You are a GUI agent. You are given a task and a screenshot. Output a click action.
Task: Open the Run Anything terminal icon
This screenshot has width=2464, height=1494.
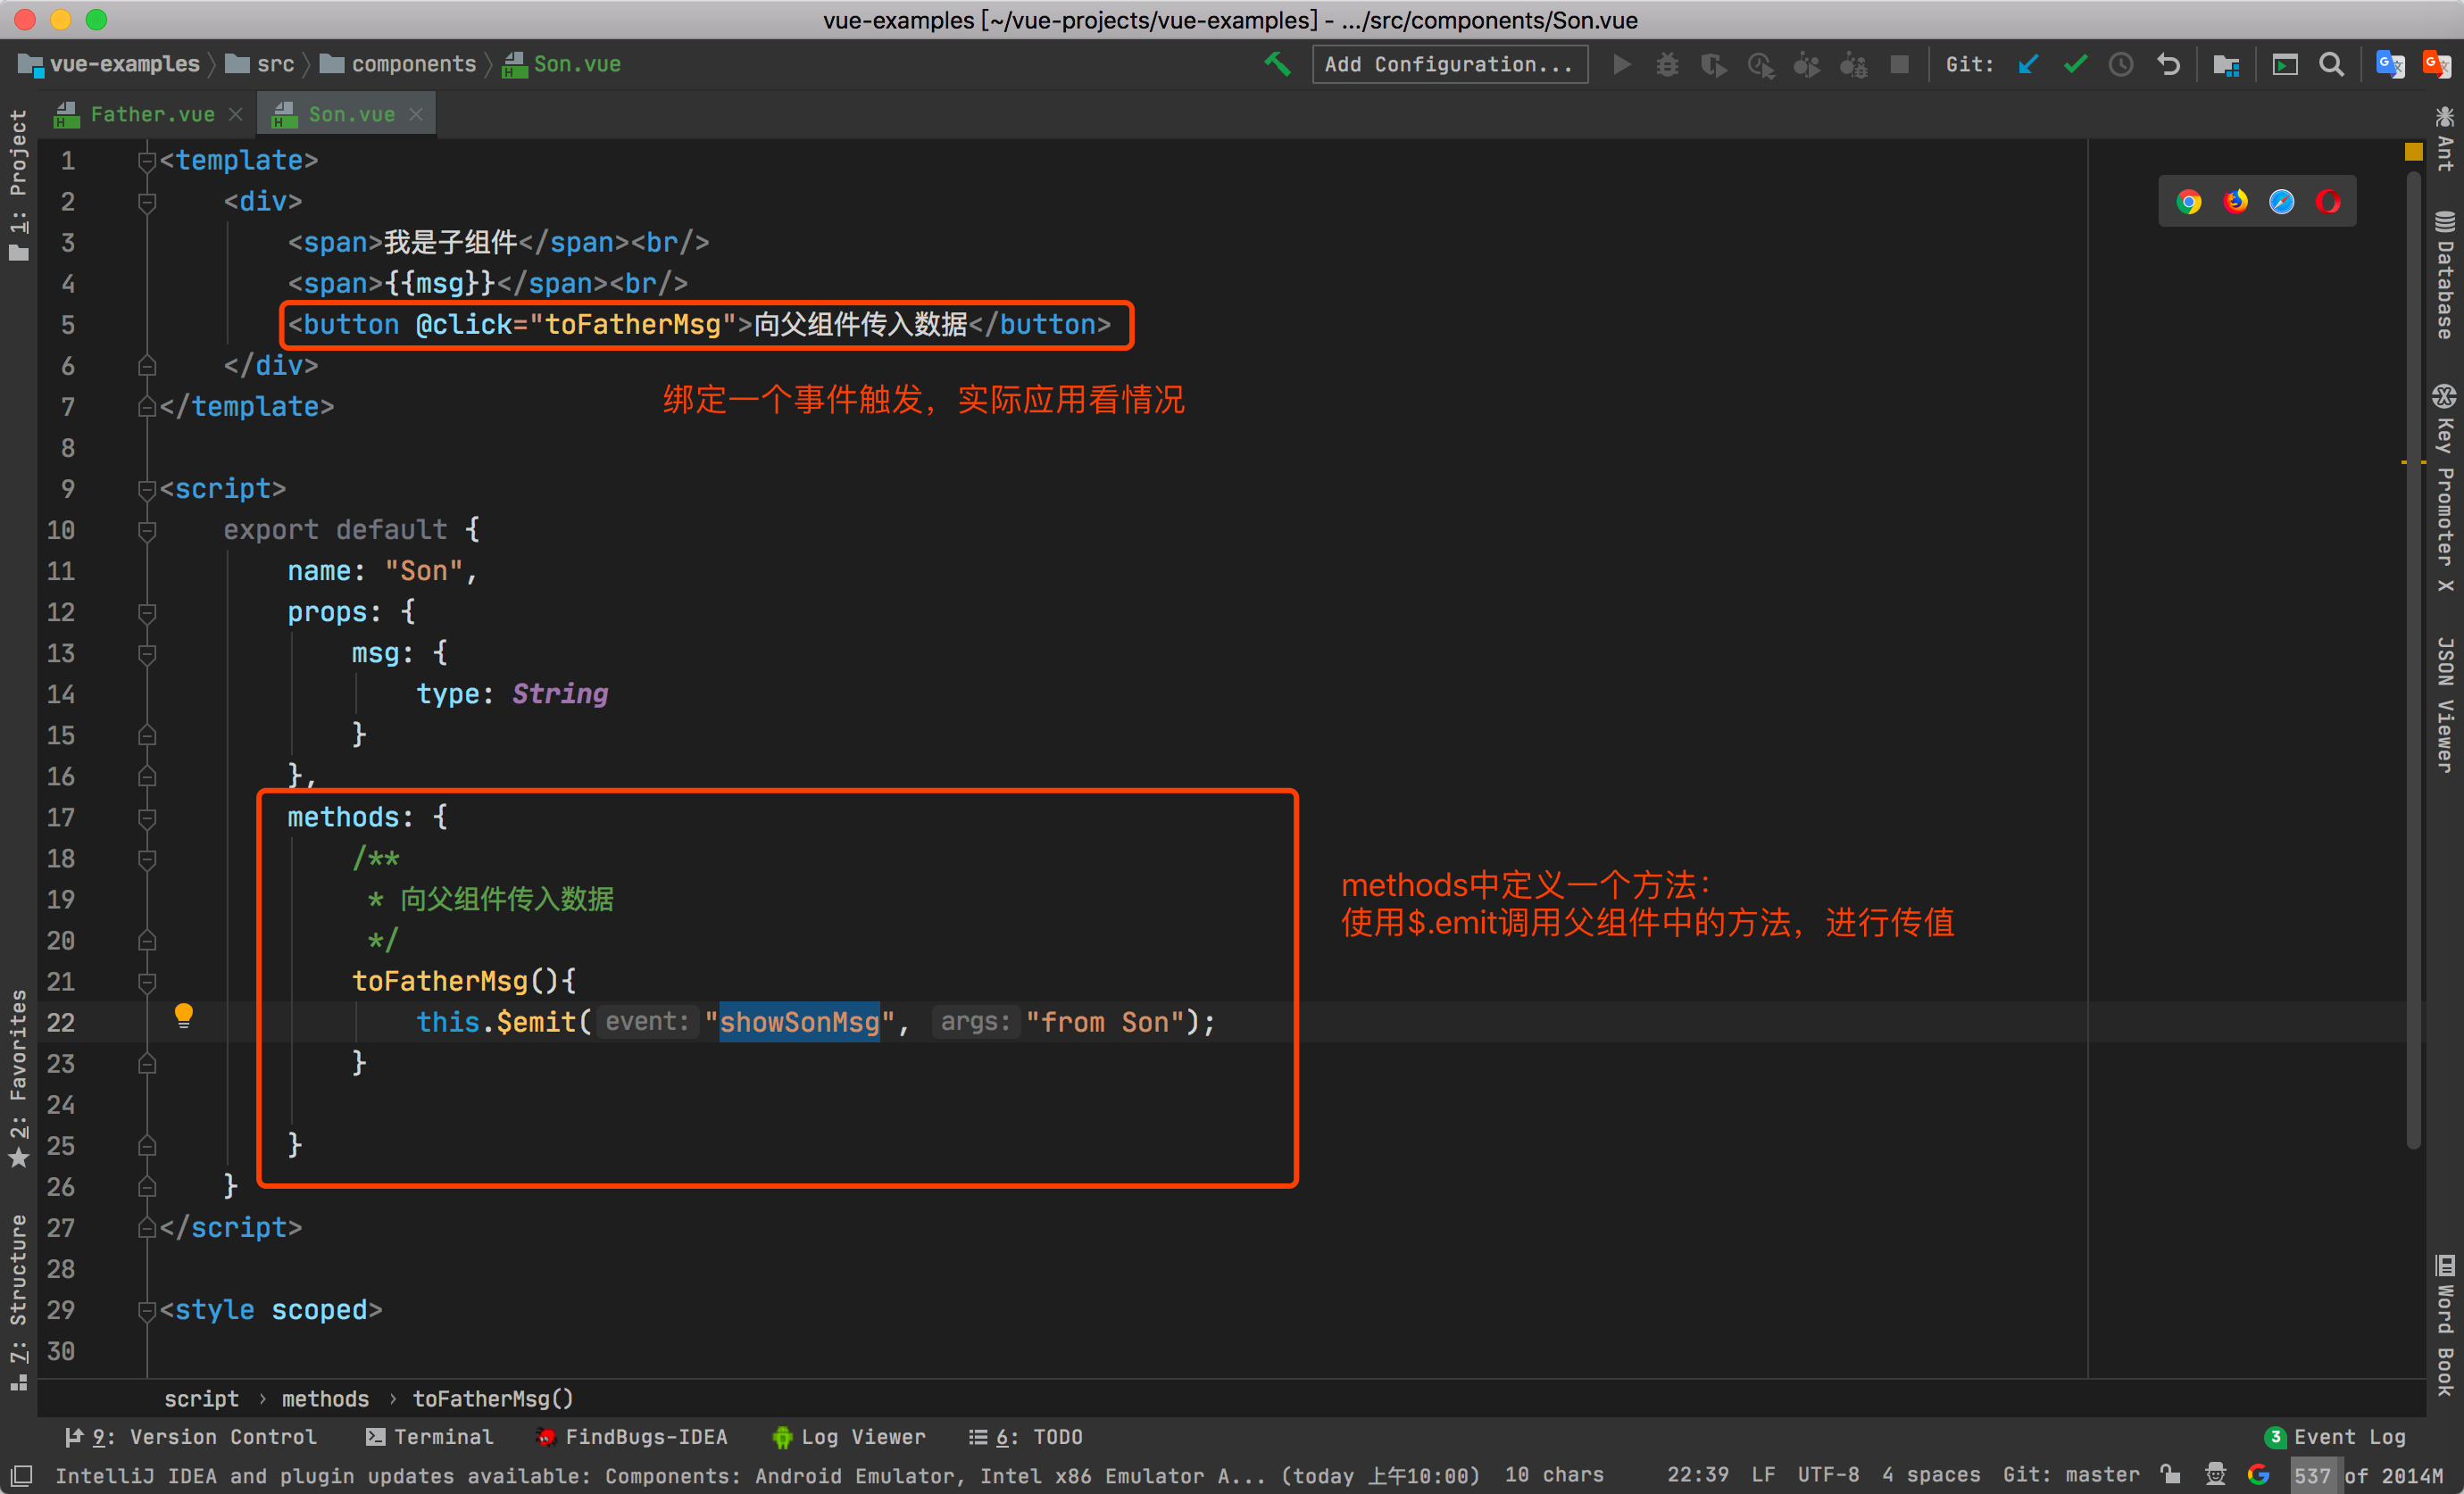point(2285,64)
